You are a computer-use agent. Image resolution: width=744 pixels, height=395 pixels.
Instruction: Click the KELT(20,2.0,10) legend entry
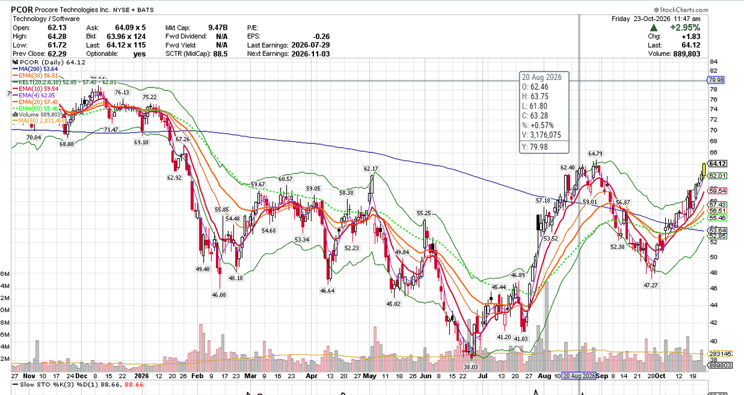pyautogui.click(x=64, y=82)
